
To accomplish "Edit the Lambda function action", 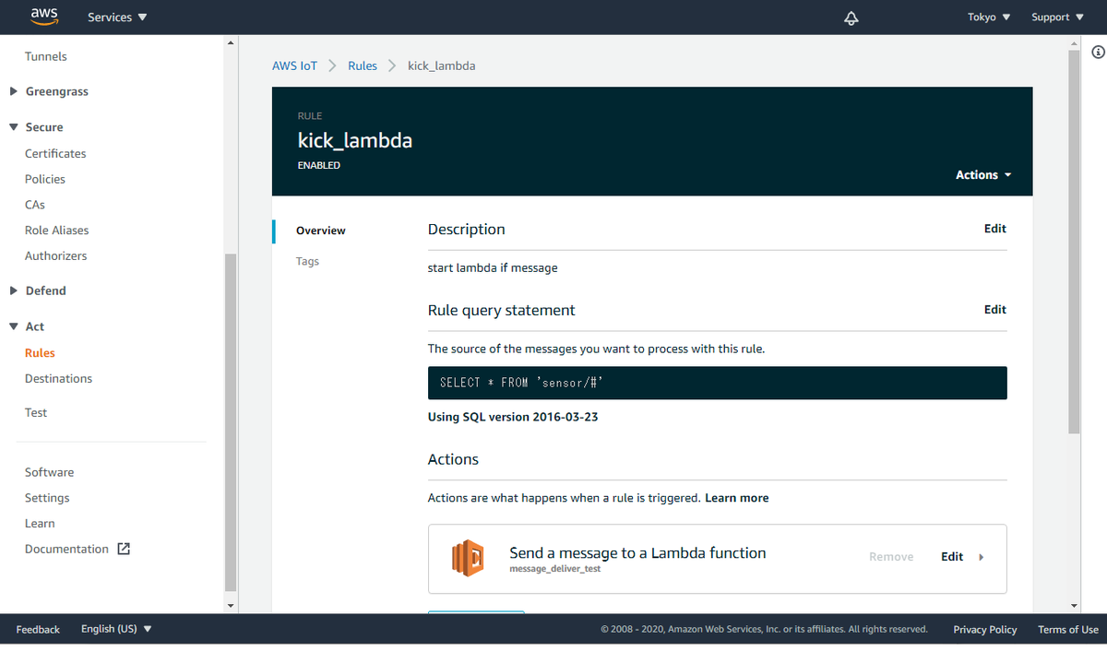I will tap(952, 557).
